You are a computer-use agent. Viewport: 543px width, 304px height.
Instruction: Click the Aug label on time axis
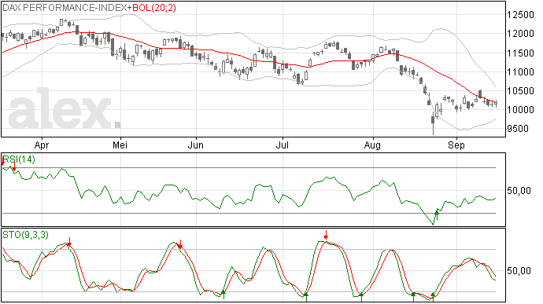[x=372, y=145]
